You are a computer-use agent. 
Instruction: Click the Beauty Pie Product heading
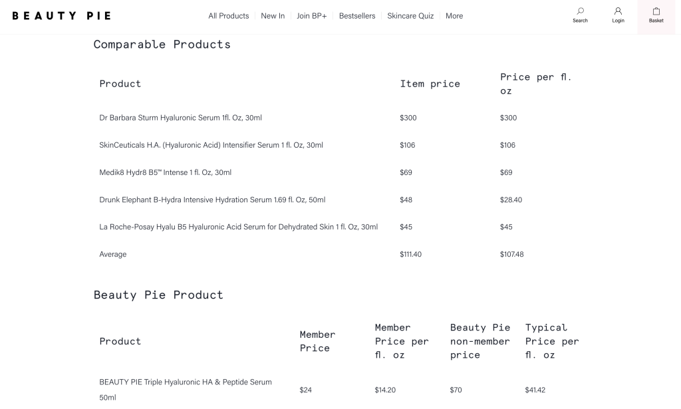158,295
